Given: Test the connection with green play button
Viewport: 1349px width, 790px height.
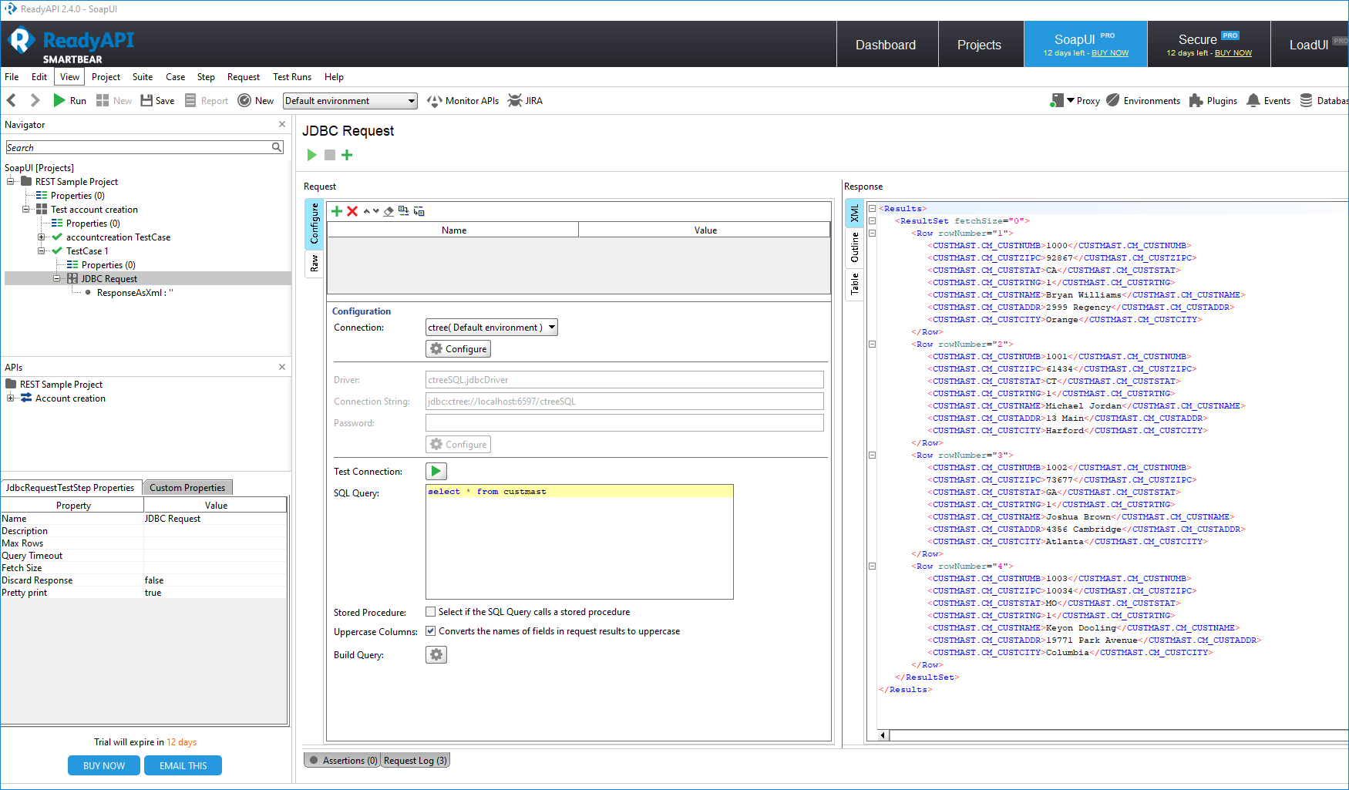Looking at the screenshot, I should coord(436,471).
